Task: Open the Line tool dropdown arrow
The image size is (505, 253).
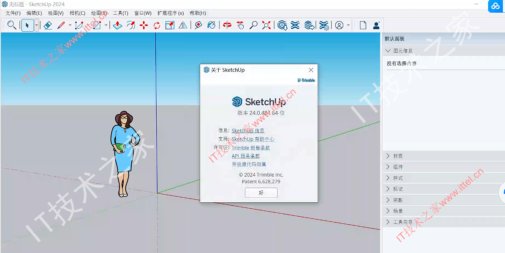Action: [x=70, y=25]
